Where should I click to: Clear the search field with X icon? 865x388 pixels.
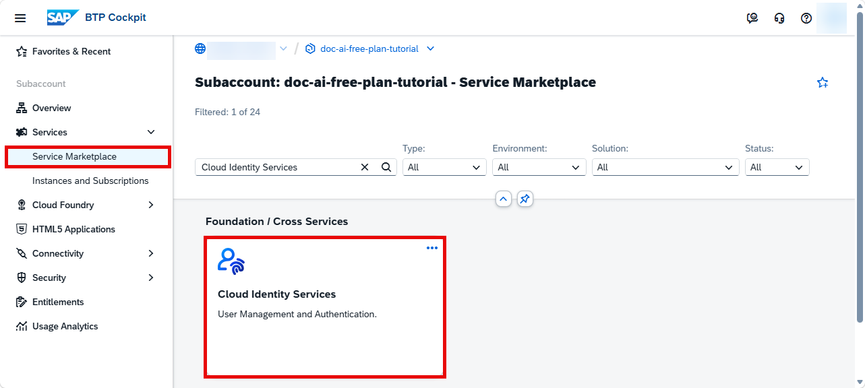[365, 167]
